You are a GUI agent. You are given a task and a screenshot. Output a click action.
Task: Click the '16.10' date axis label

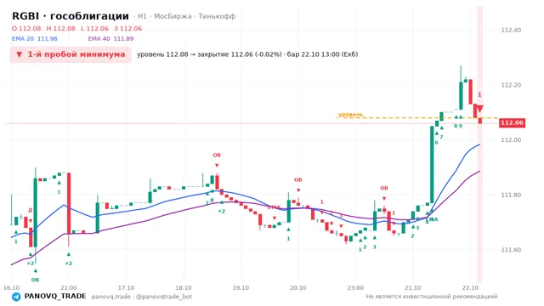coord(11,288)
